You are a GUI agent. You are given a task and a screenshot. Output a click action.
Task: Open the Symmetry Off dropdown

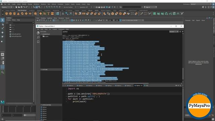83,7
